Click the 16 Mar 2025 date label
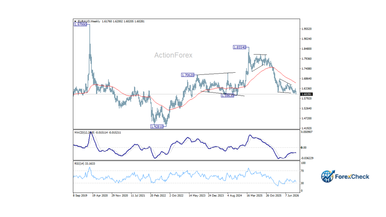The height and width of the screenshot is (217, 386). [255, 196]
